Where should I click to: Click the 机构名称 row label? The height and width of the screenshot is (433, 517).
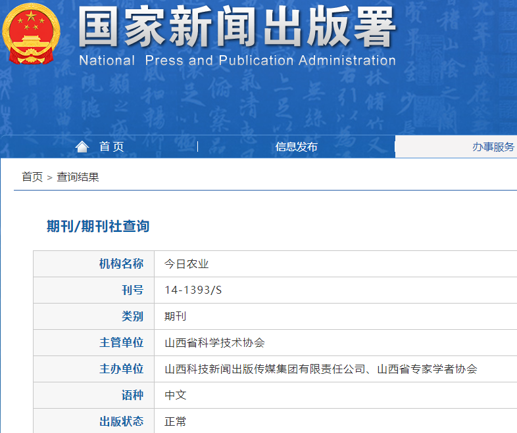121,264
